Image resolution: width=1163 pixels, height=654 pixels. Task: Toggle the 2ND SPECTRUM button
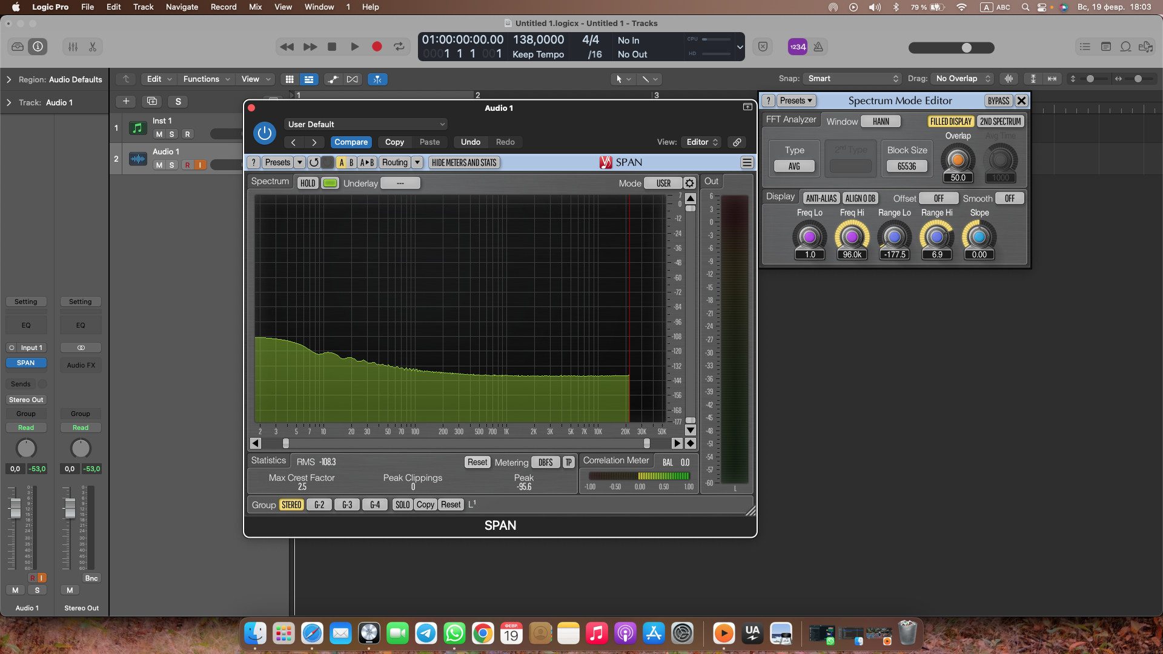pos(1000,121)
